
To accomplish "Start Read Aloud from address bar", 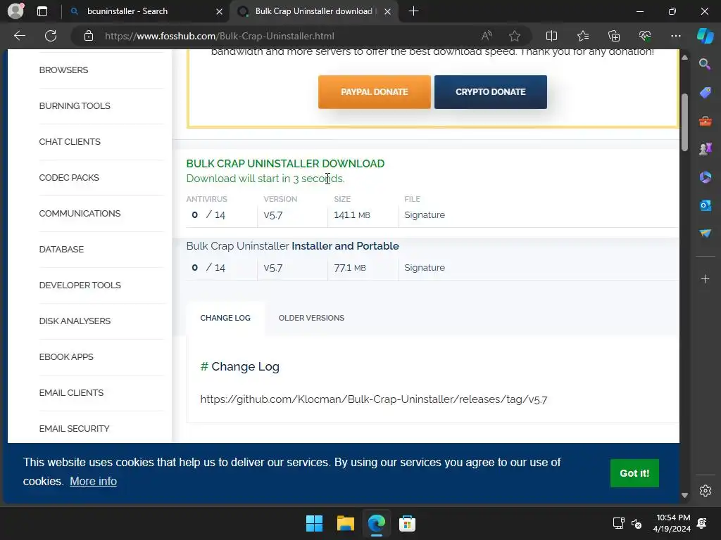I will (487, 36).
